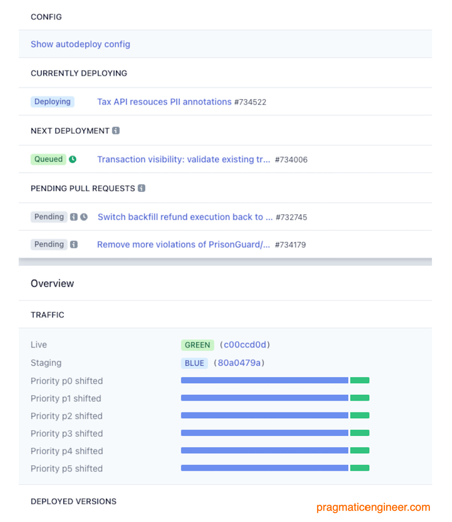Open the autodeploy config
The height and width of the screenshot is (522, 452).
click(x=80, y=44)
